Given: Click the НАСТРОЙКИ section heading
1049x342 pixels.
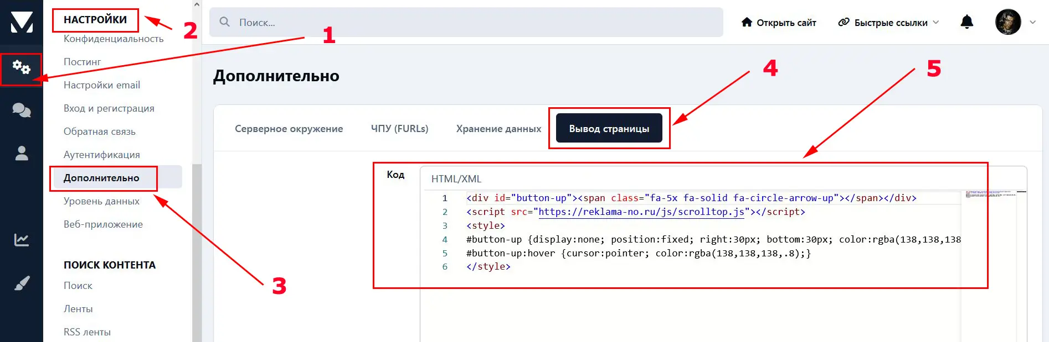Looking at the screenshot, I should coord(95,20).
